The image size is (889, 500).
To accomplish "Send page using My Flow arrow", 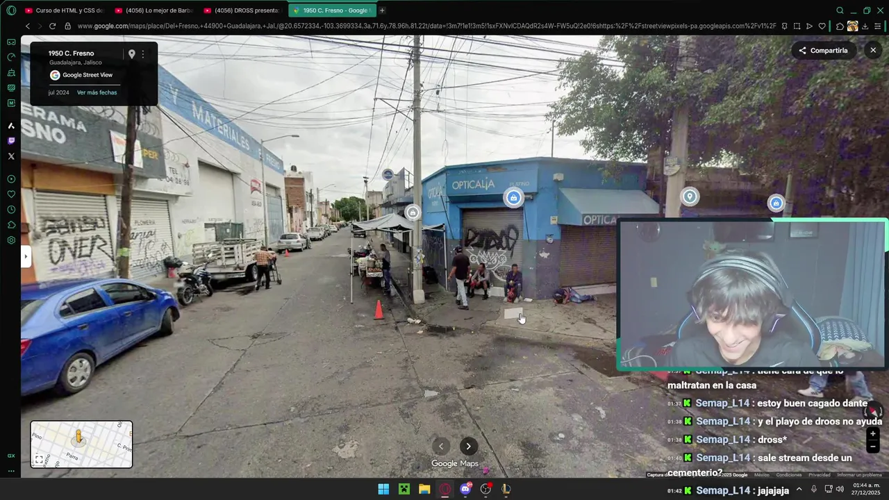I will 809,26.
